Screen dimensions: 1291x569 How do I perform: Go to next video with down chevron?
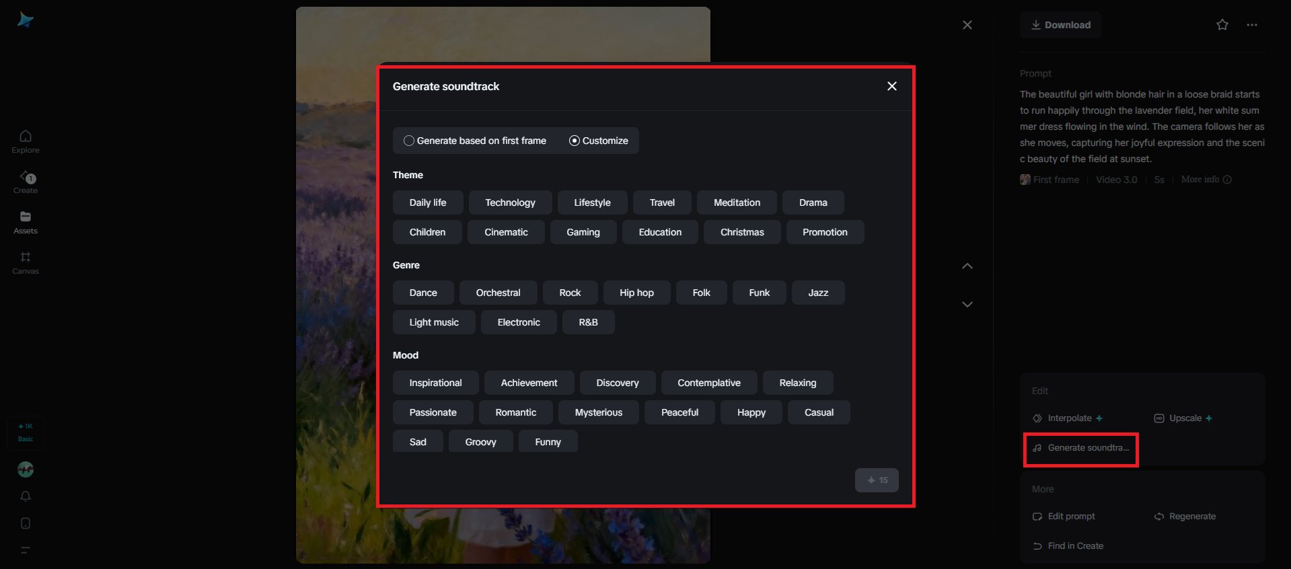[967, 305]
